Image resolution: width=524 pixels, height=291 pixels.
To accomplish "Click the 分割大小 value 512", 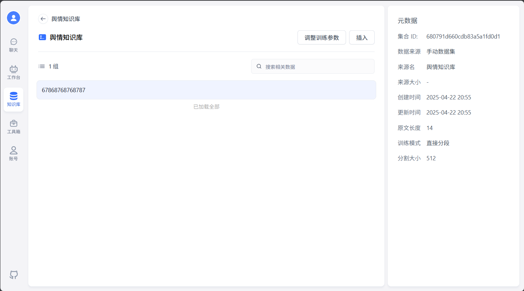I will [431, 158].
